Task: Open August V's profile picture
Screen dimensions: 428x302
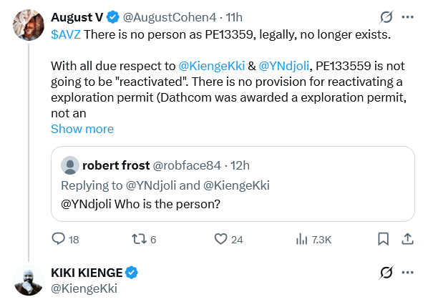Action: point(29,25)
